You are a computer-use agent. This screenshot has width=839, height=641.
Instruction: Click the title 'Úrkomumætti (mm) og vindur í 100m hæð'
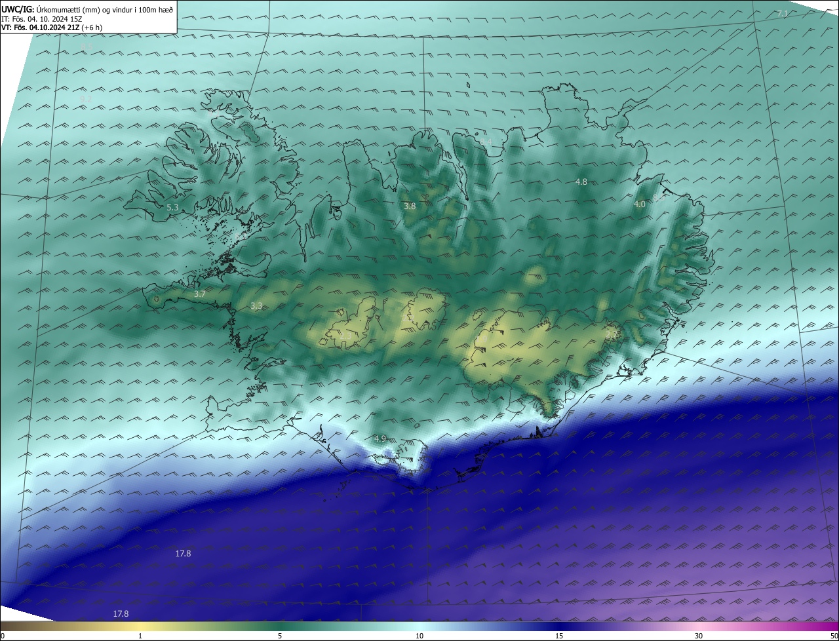(104, 9)
